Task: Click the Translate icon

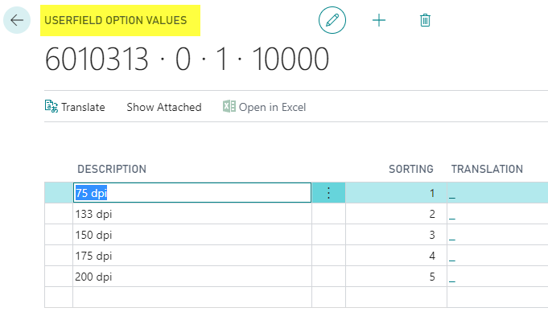Action: [52, 107]
